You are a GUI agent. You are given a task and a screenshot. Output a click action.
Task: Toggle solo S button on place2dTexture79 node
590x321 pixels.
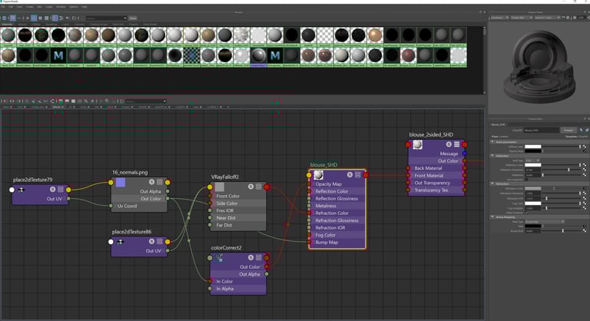tap(53, 189)
